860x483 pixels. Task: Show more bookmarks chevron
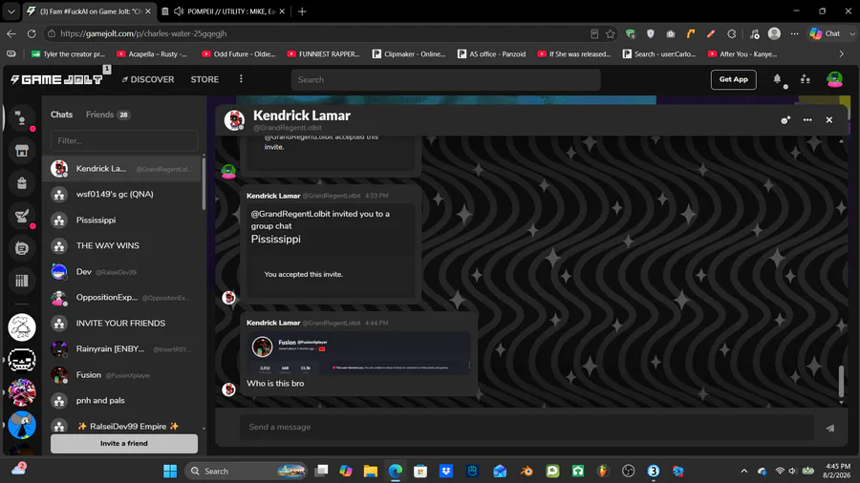pos(841,53)
